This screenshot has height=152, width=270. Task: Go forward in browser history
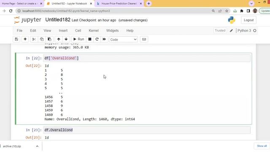pos(4,11)
